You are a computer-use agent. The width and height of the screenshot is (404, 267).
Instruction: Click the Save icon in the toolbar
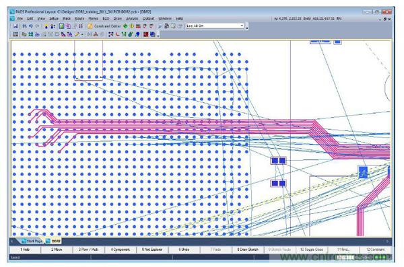click(15, 26)
